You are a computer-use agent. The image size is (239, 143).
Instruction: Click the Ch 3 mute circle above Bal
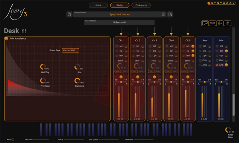click(x=155, y=77)
